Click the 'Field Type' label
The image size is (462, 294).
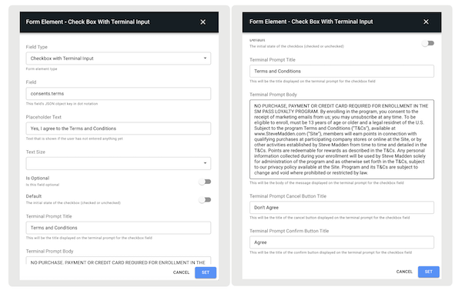click(x=36, y=47)
